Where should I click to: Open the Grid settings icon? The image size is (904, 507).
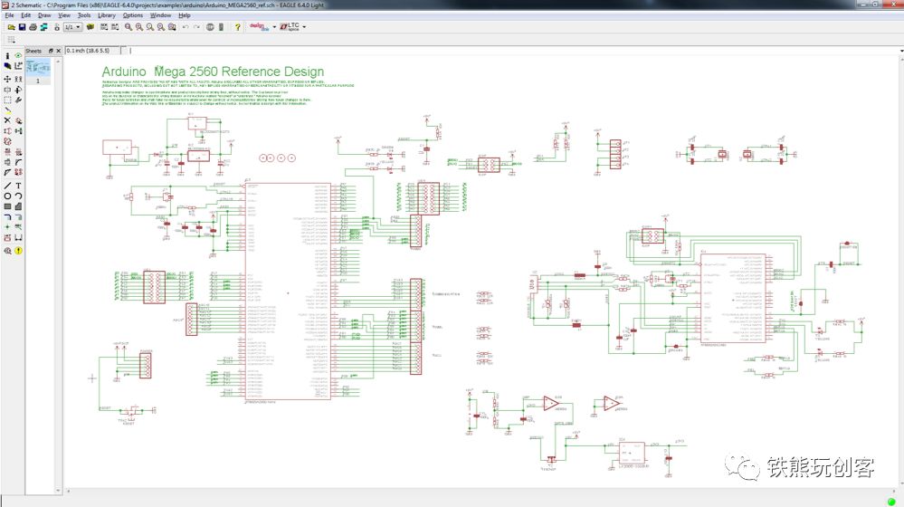[11, 39]
